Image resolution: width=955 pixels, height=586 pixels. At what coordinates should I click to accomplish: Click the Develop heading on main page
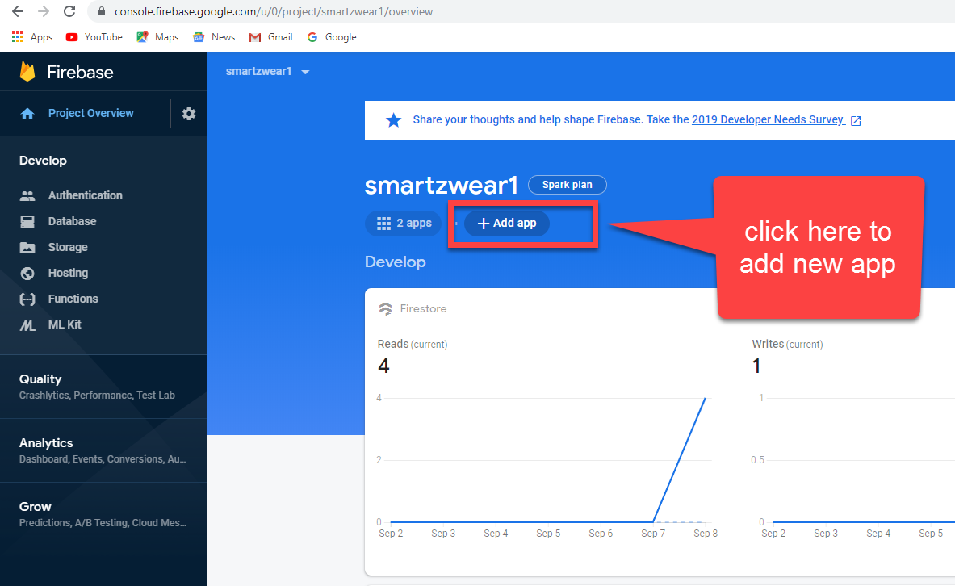pos(396,262)
